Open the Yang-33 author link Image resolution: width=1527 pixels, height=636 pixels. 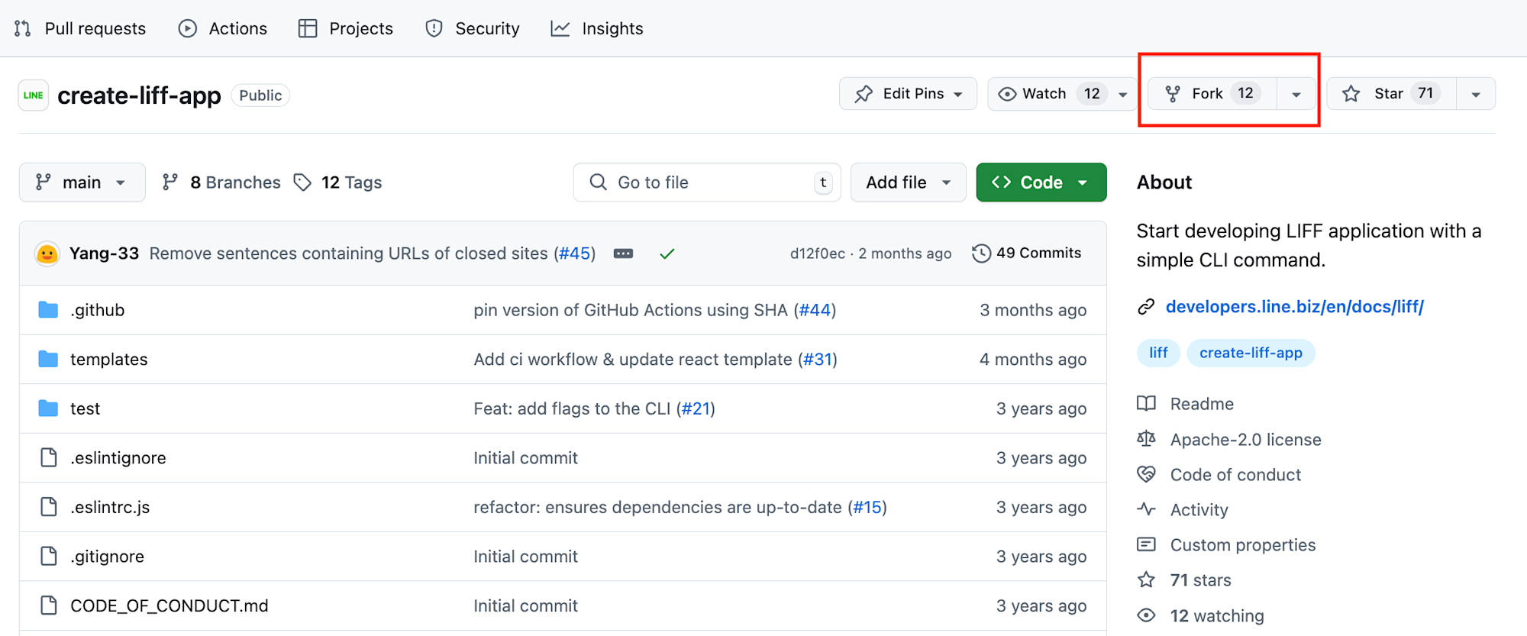pyautogui.click(x=104, y=253)
